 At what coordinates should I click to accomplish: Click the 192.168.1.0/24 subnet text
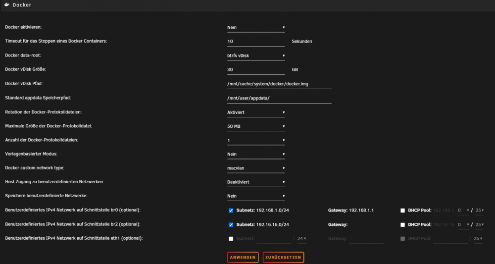273,211
